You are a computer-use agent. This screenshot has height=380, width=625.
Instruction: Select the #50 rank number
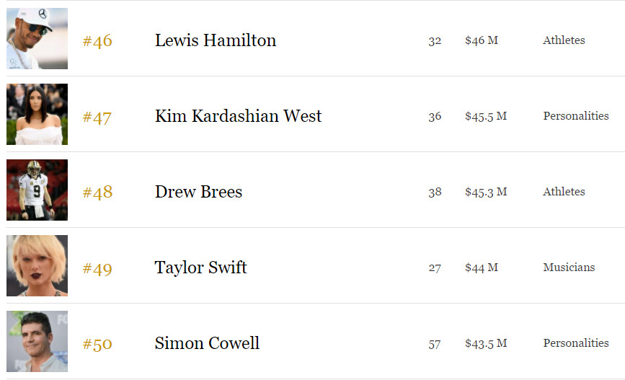coord(97,344)
